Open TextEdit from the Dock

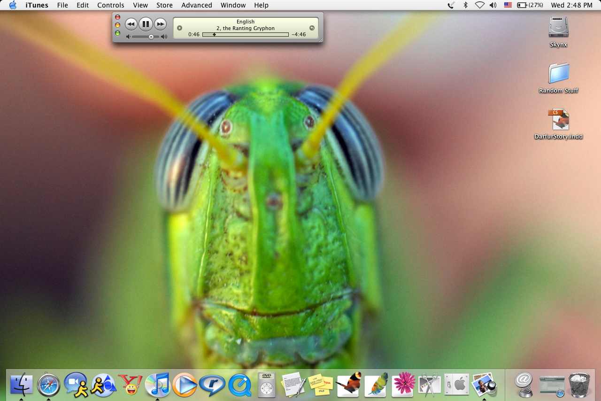tap(293, 385)
